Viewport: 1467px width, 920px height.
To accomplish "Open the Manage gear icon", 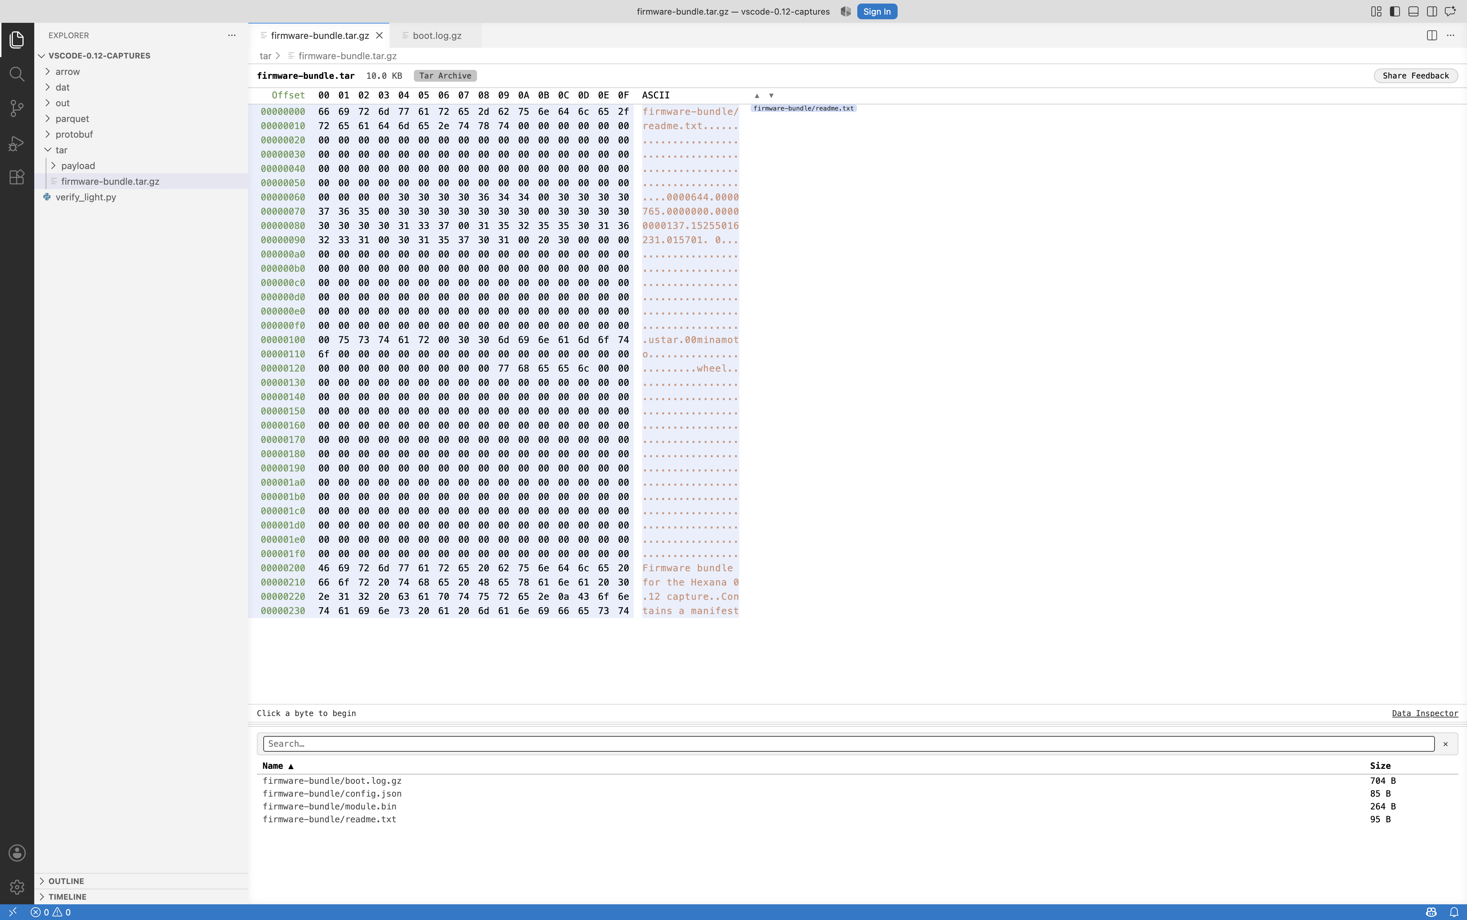I will [17, 887].
